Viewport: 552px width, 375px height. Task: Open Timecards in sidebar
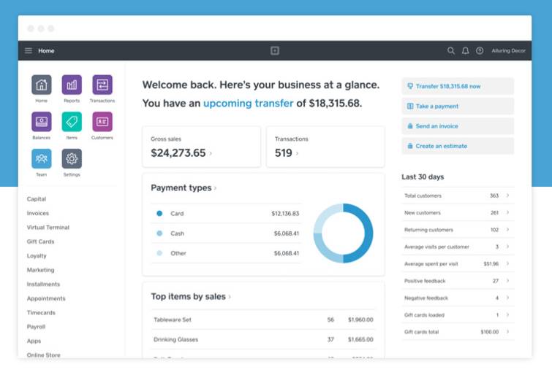point(41,312)
